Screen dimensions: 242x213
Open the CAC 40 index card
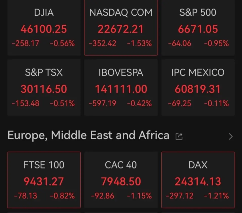pyautogui.click(x=121, y=180)
